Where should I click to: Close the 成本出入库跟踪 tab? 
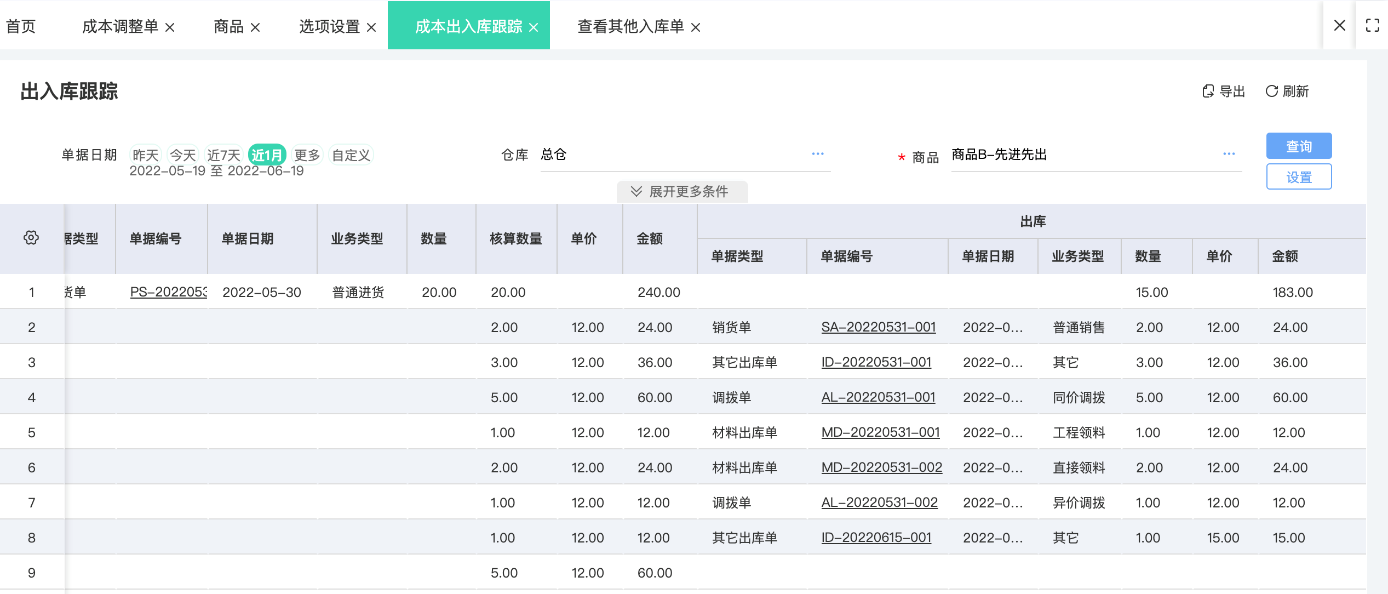534,27
